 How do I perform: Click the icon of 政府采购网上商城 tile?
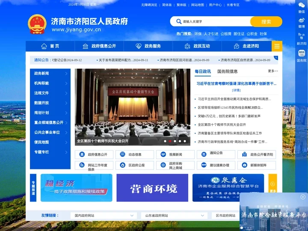point(163,165)
